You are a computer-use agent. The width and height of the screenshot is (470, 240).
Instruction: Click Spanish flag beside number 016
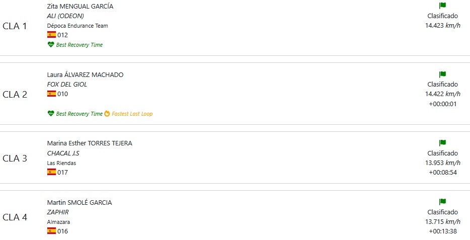click(x=51, y=231)
